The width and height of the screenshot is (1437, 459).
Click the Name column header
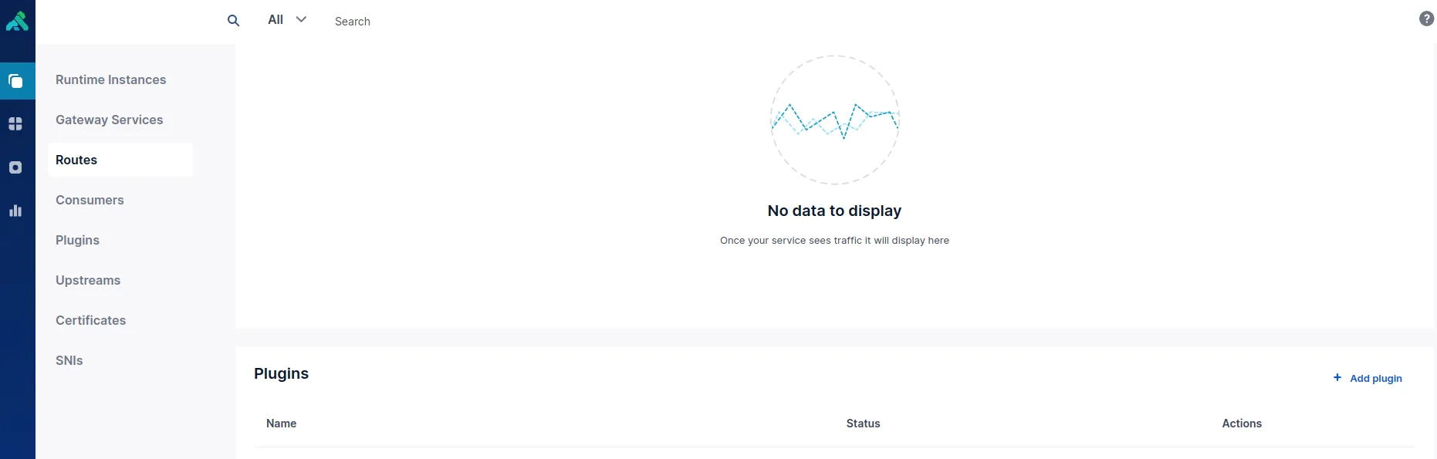click(x=281, y=424)
